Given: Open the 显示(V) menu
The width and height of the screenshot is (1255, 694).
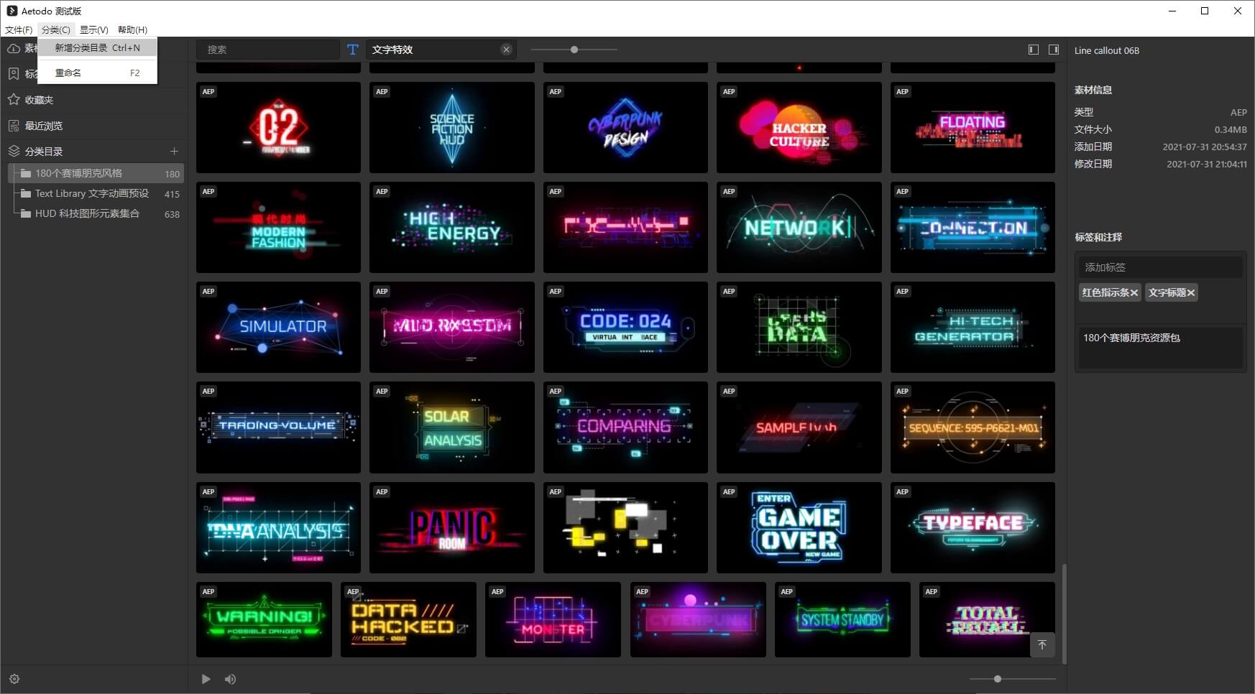Looking at the screenshot, I should click(x=94, y=30).
